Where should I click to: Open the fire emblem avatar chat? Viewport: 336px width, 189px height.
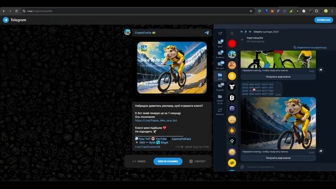232,130
